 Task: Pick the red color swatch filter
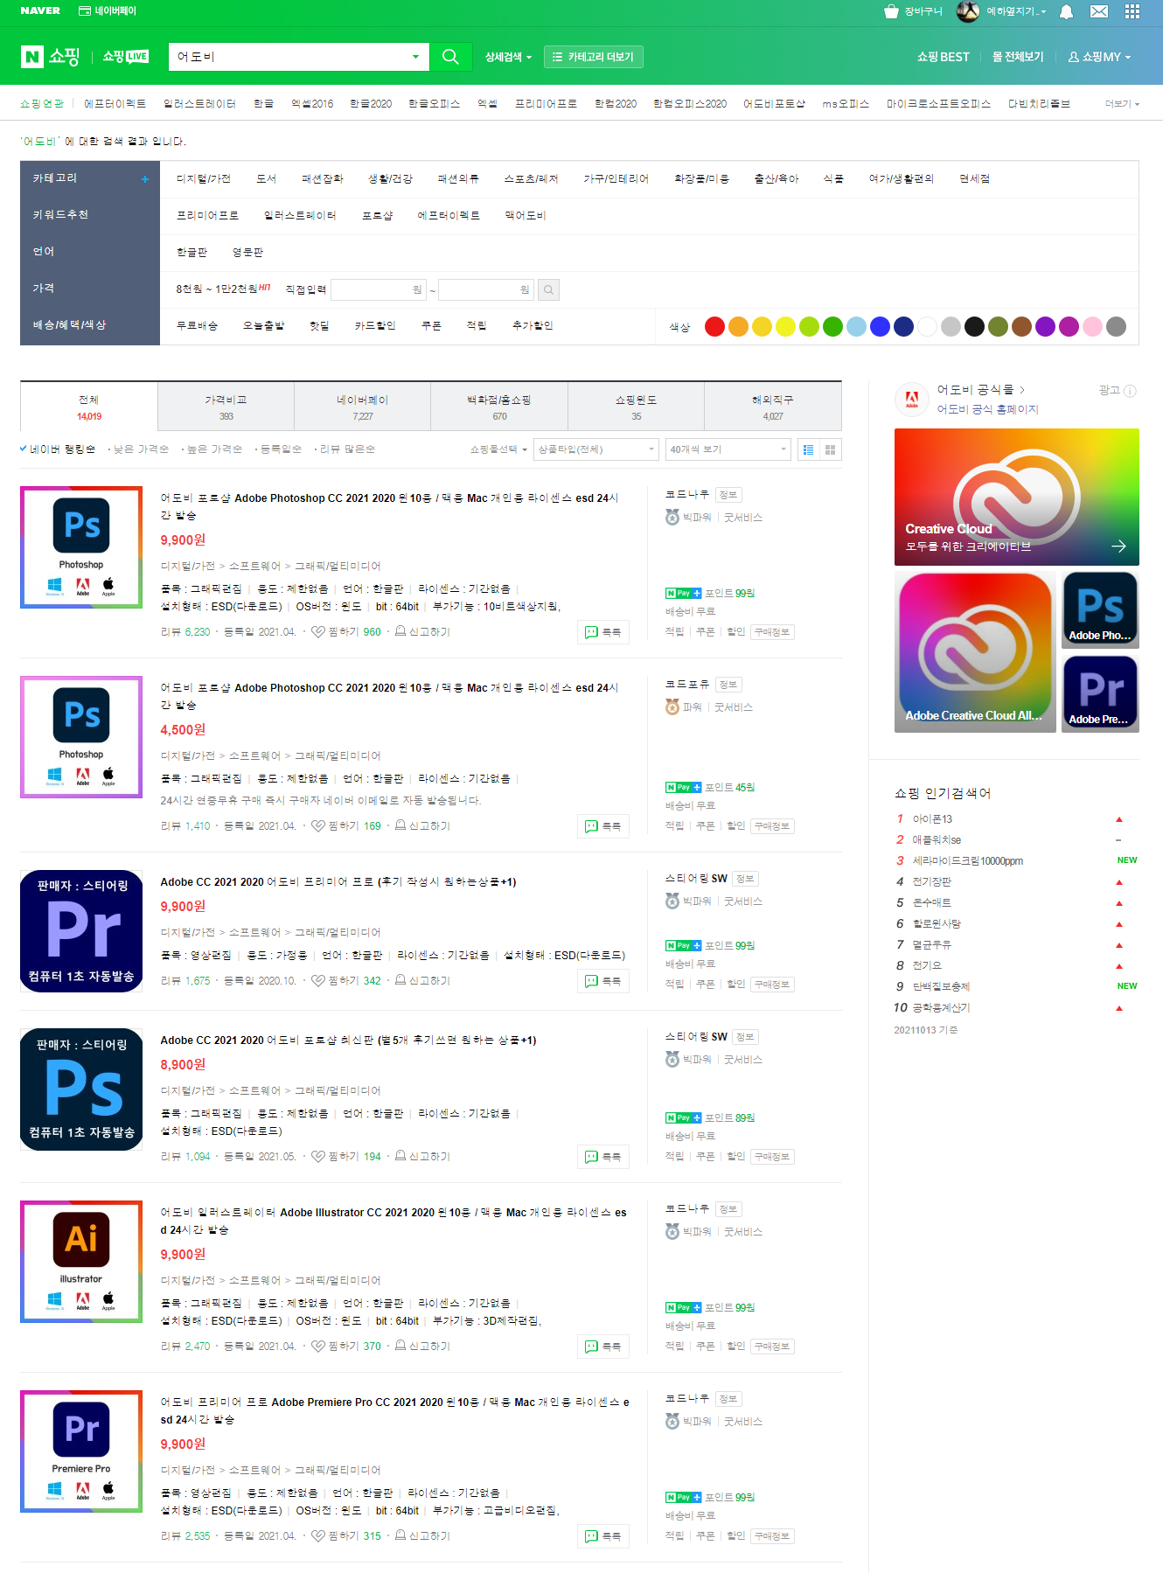[x=714, y=327]
